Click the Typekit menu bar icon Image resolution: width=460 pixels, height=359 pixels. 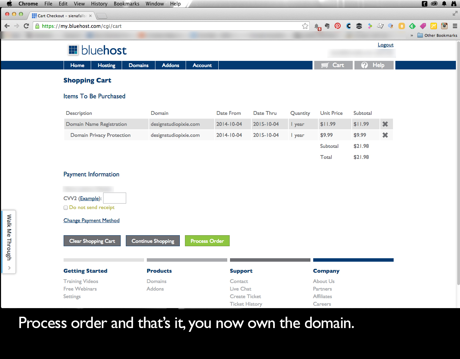pyautogui.click(x=425, y=4)
